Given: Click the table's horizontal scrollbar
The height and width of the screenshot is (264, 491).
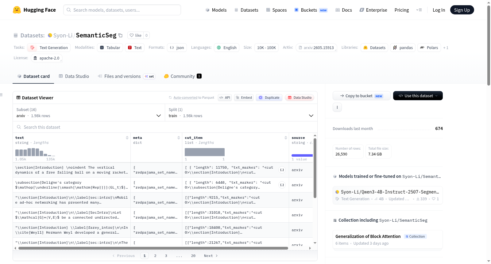Looking at the screenshot, I should coord(153,248).
